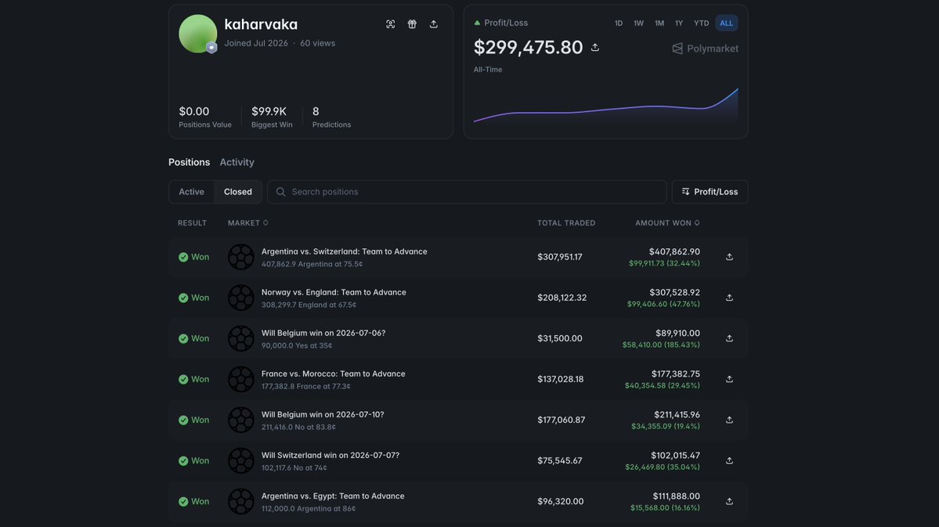
Task: Open the Profit/Loss sort dropdown
Action: pyautogui.click(x=710, y=192)
